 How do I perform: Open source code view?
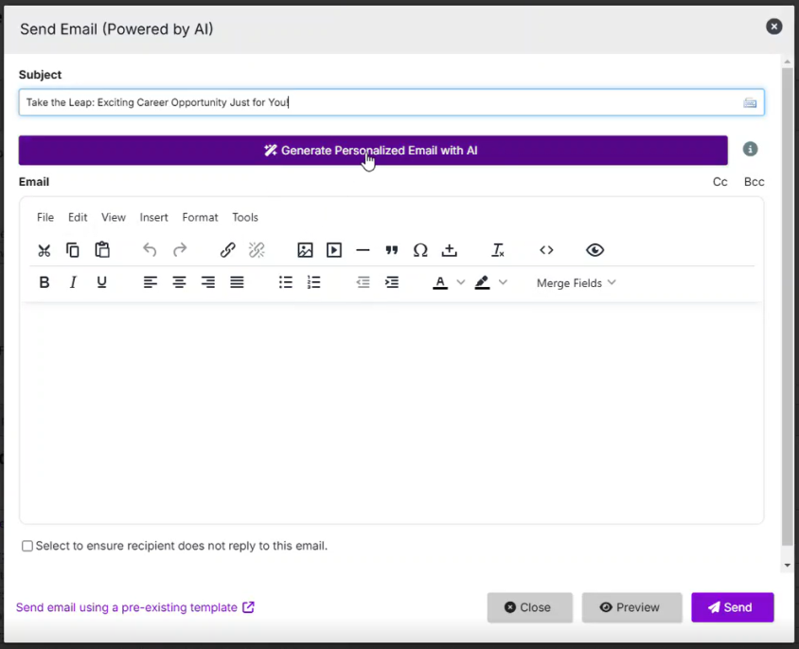546,250
